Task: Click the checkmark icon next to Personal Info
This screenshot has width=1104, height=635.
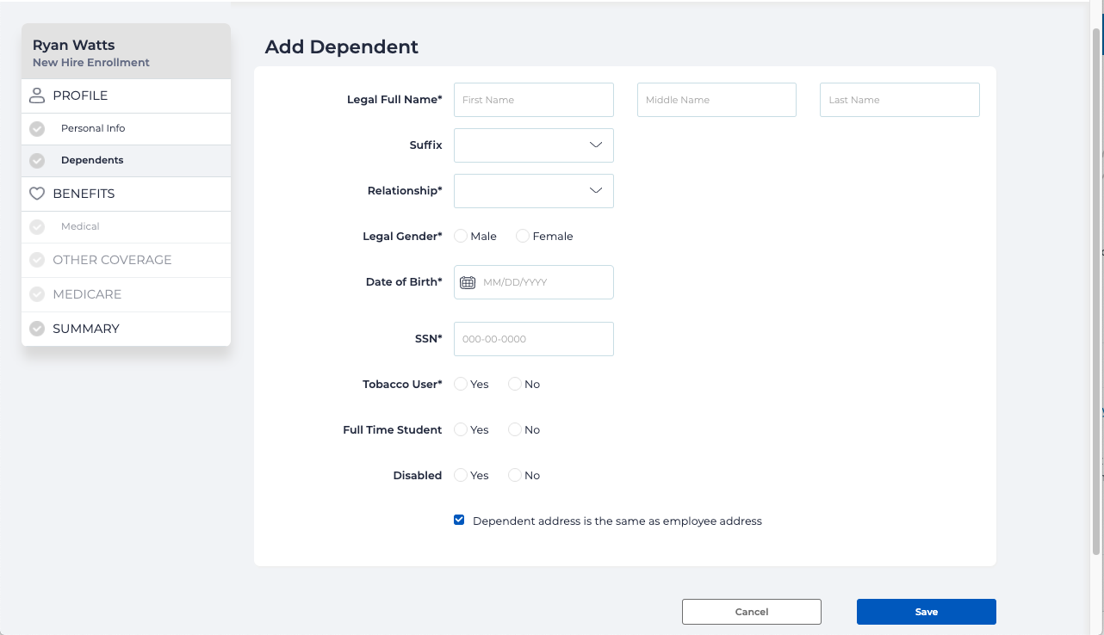Action: [x=36, y=128]
